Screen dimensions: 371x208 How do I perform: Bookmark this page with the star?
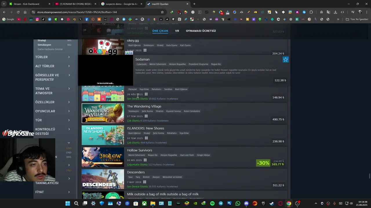click(x=162, y=12)
